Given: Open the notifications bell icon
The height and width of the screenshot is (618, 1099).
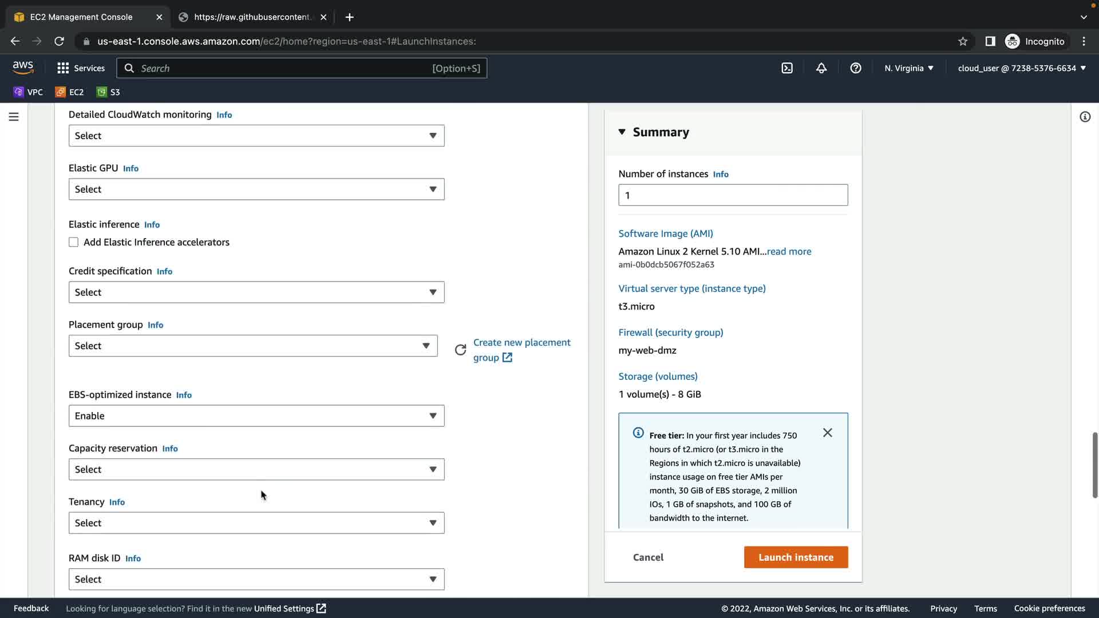Looking at the screenshot, I should [x=821, y=68].
